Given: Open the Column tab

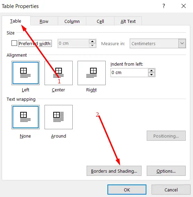Looking at the screenshot, I should (x=72, y=21).
